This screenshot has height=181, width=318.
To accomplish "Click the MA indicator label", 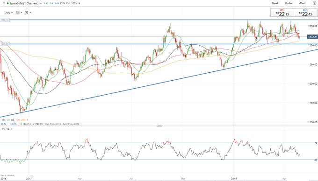I will [x=3, y=120].
